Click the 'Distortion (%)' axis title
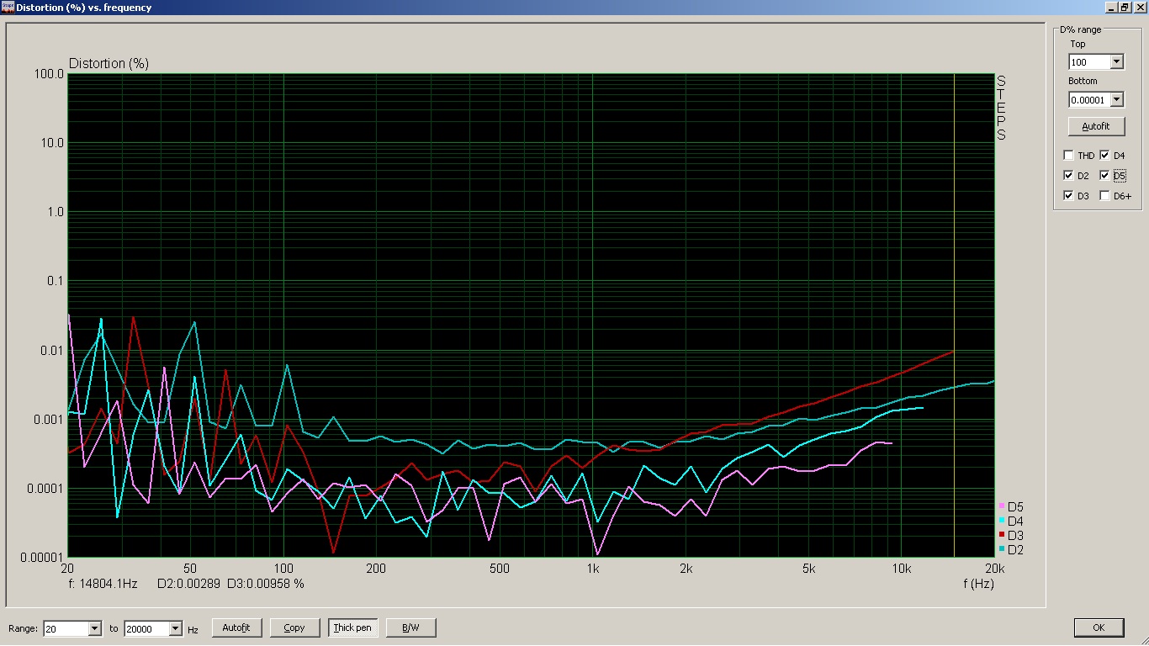This screenshot has width=1149, height=646. pyautogui.click(x=109, y=64)
